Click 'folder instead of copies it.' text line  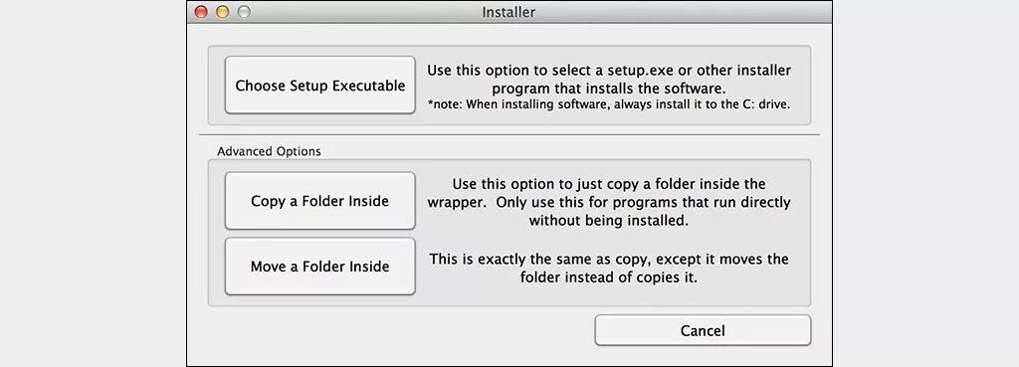click(609, 277)
